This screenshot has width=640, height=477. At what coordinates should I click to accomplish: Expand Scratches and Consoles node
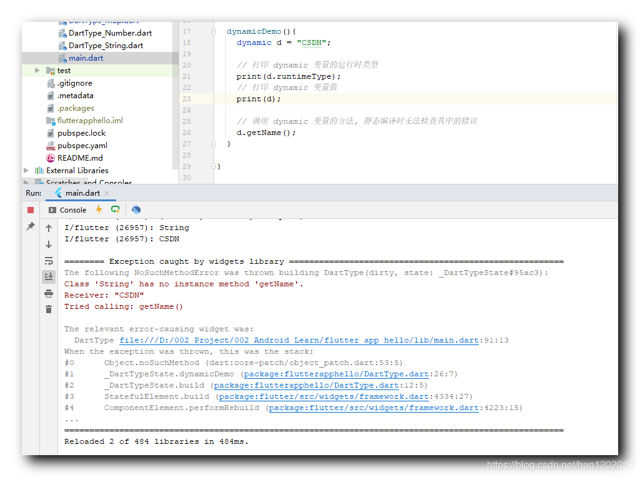pyautogui.click(x=26, y=182)
